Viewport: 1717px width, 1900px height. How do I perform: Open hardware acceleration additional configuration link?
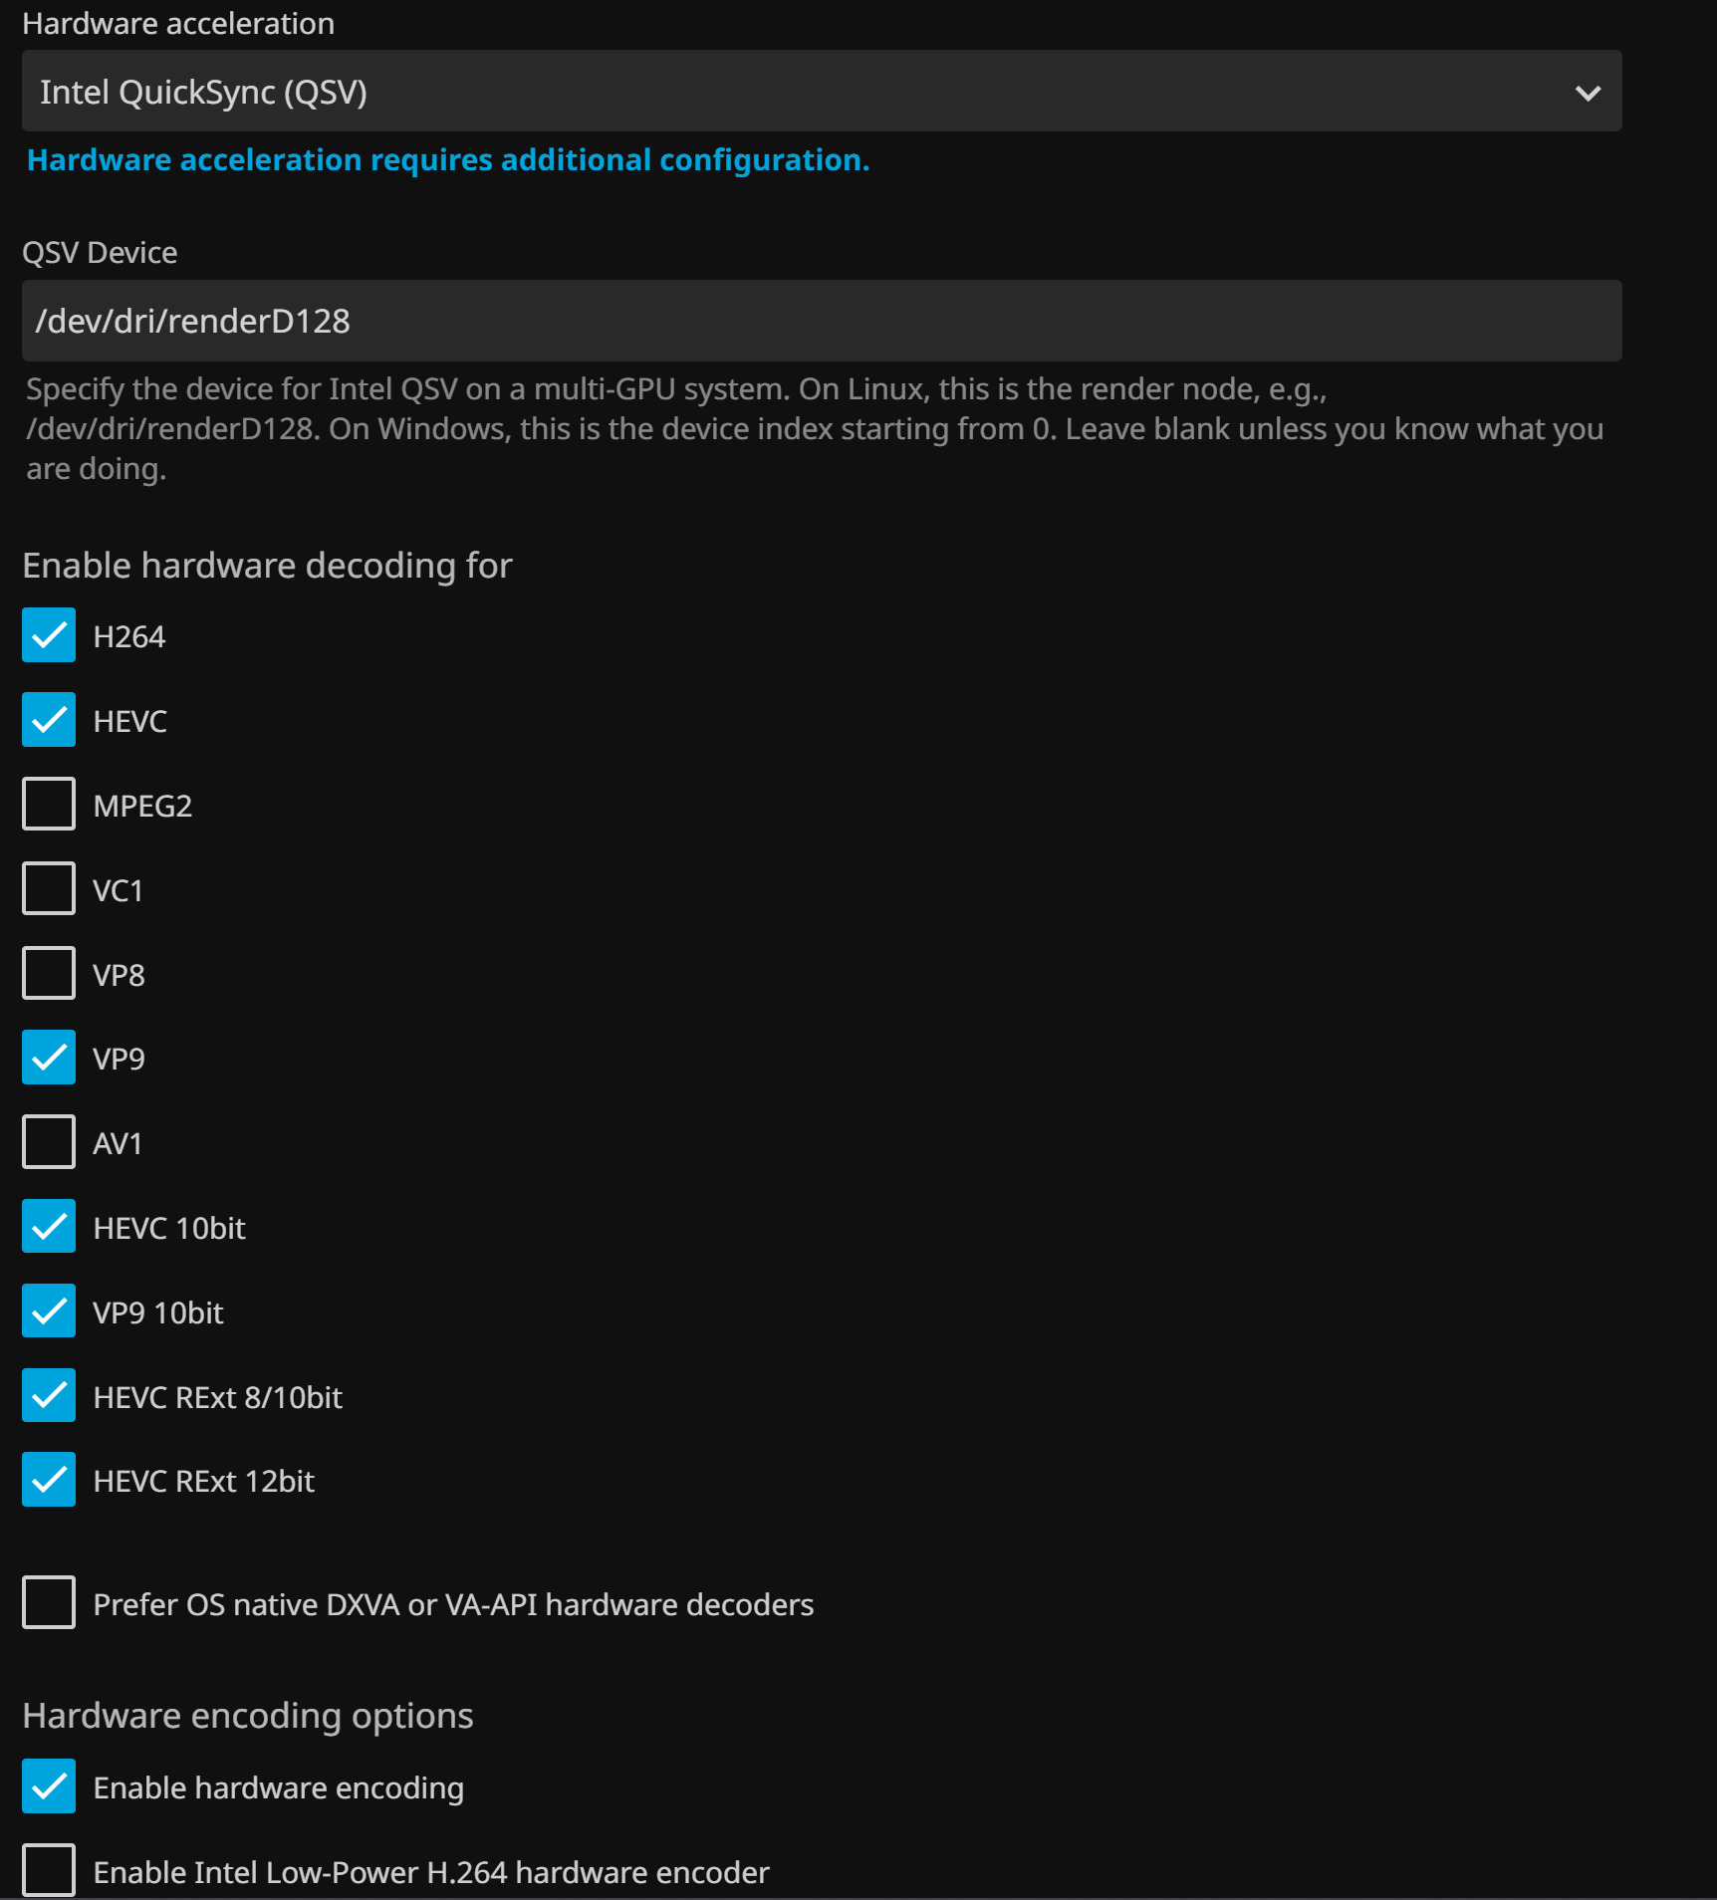click(x=448, y=160)
